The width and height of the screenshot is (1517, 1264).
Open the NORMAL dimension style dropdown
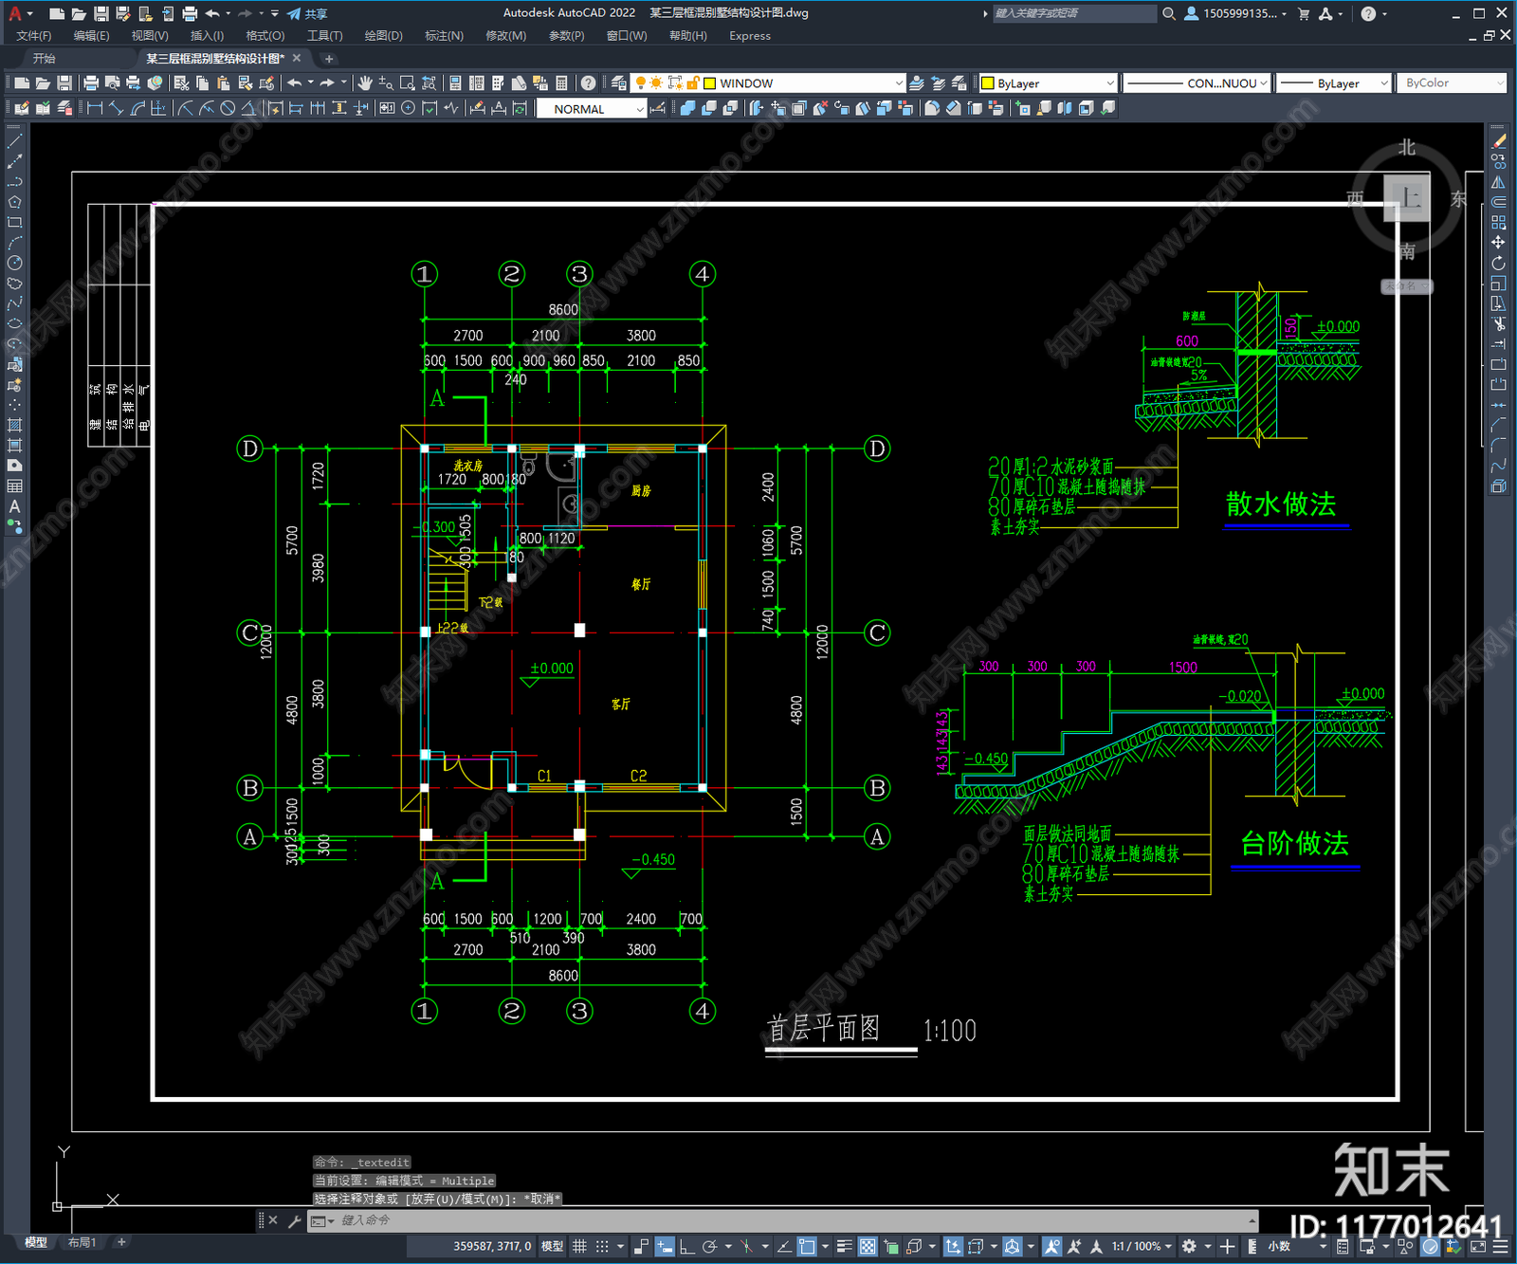640,109
